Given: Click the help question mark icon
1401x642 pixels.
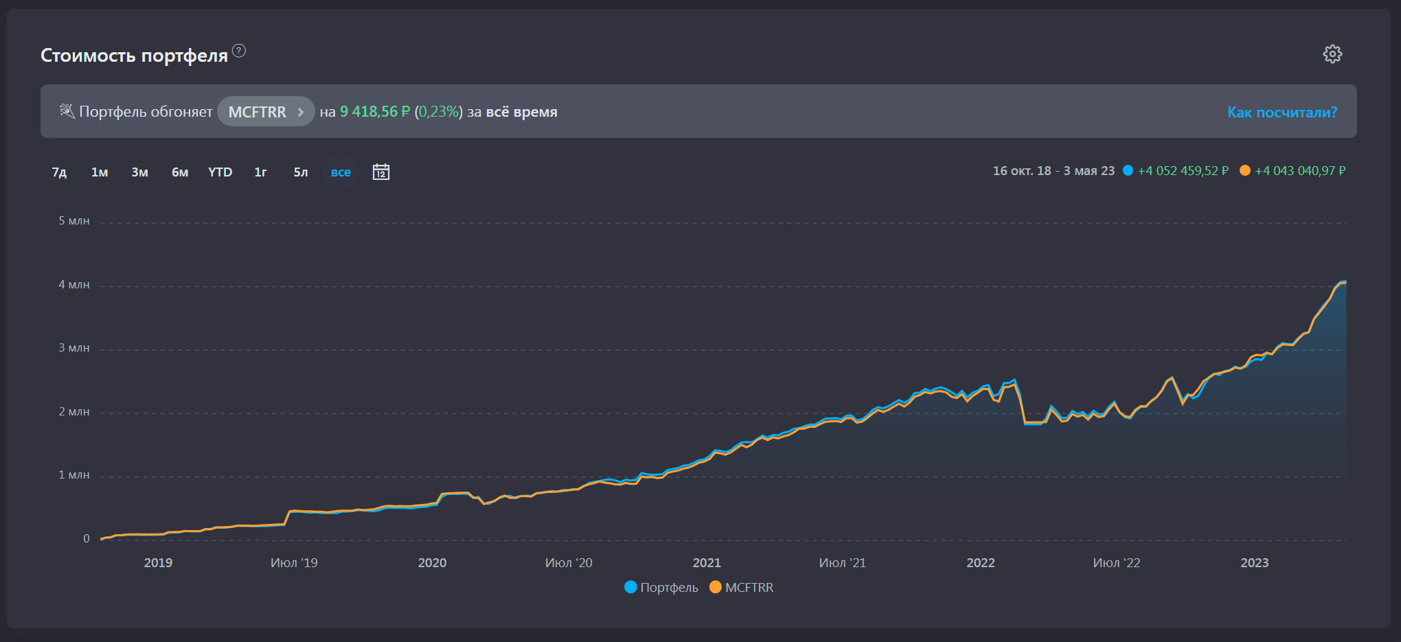Looking at the screenshot, I should click(x=239, y=51).
